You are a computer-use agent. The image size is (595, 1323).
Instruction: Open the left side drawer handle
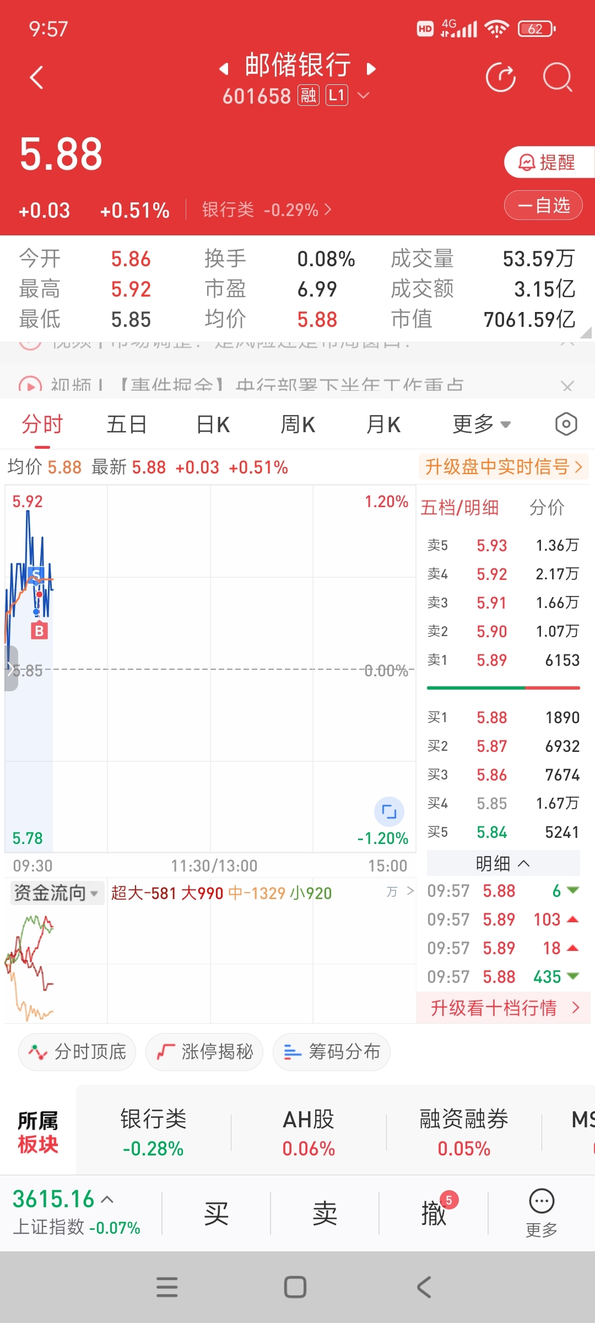(x=11, y=669)
